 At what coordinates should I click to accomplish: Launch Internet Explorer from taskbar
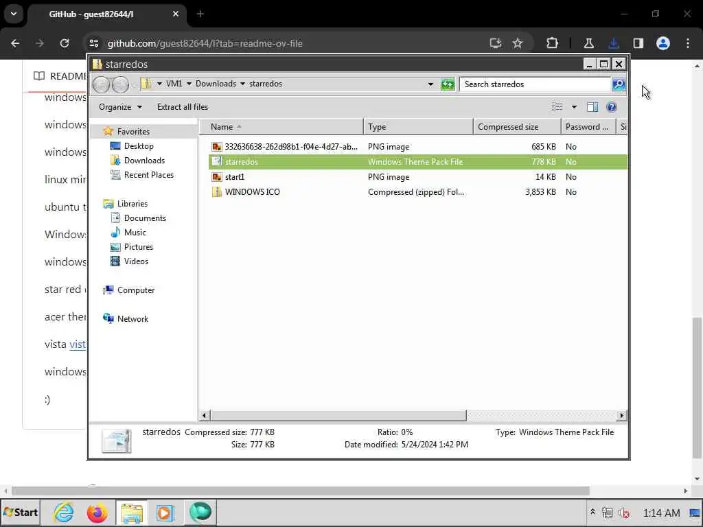(64, 512)
